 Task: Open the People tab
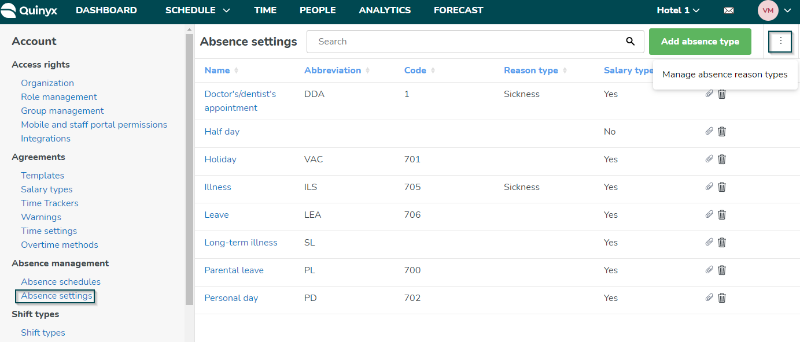(318, 10)
